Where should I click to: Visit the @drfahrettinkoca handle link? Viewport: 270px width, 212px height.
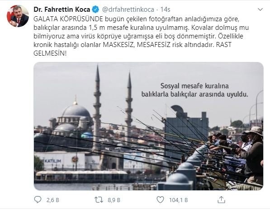tap(128, 9)
